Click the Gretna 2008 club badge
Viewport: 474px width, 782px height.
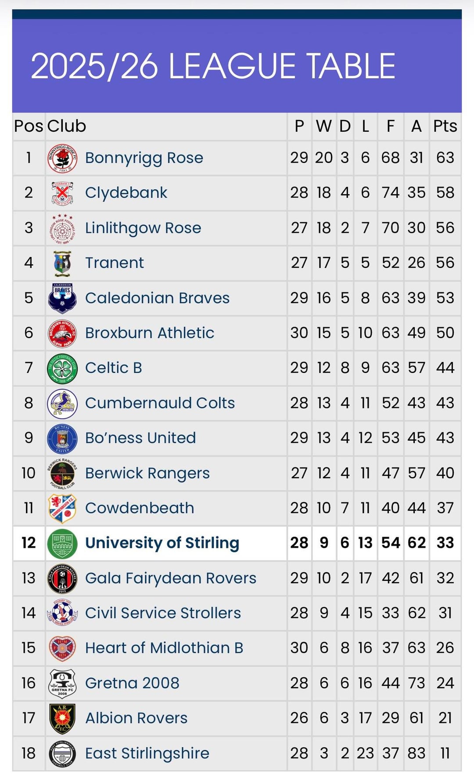[x=62, y=683]
